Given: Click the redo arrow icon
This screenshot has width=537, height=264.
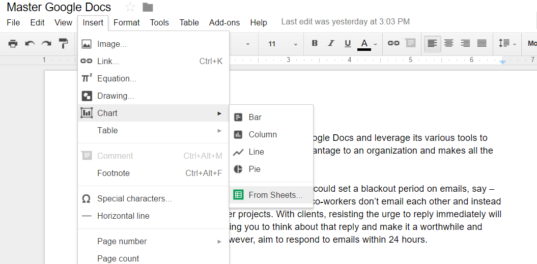Looking at the screenshot, I should click(x=46, y=43).
